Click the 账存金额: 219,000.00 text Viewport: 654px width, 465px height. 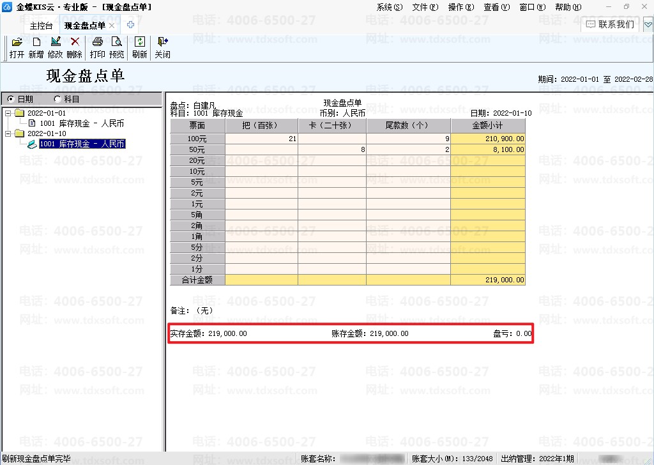370,333
